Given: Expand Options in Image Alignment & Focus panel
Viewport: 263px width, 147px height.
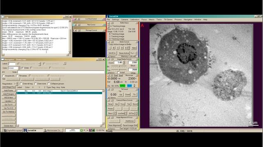Looking at the screenshot, I should (x=111, y=129).
